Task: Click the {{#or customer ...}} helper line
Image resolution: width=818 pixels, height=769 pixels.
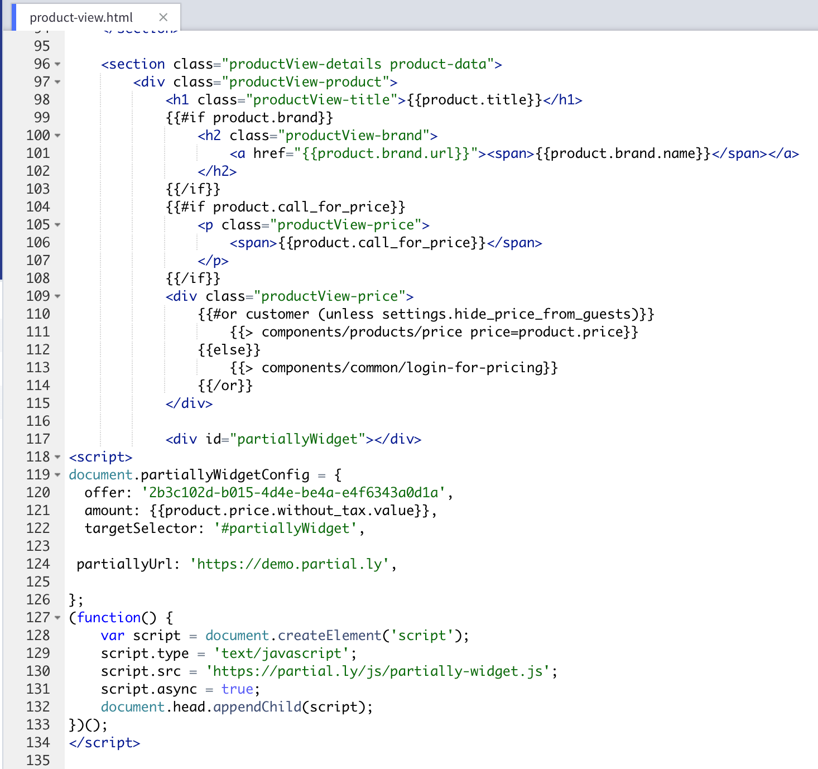Action: point(426,314)
